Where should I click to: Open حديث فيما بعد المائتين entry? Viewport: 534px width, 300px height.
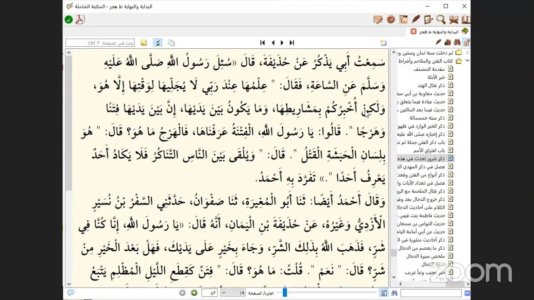421,110
